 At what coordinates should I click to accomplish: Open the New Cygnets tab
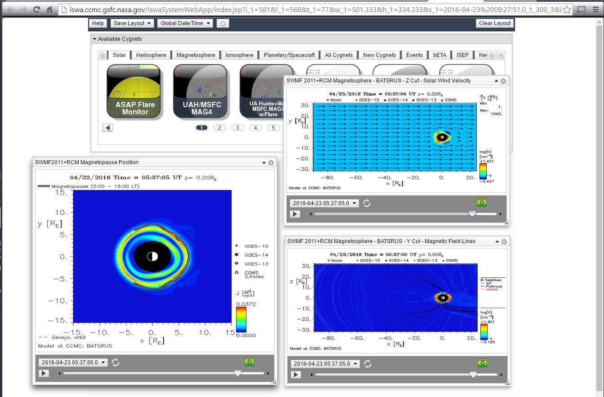(x=380, y=55)
